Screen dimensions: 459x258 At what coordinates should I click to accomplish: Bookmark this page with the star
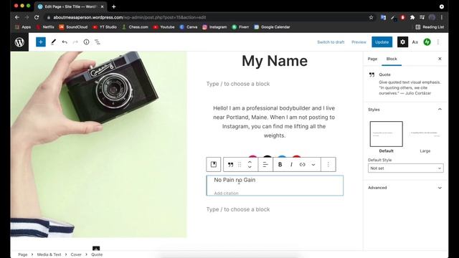pos(372,17)
